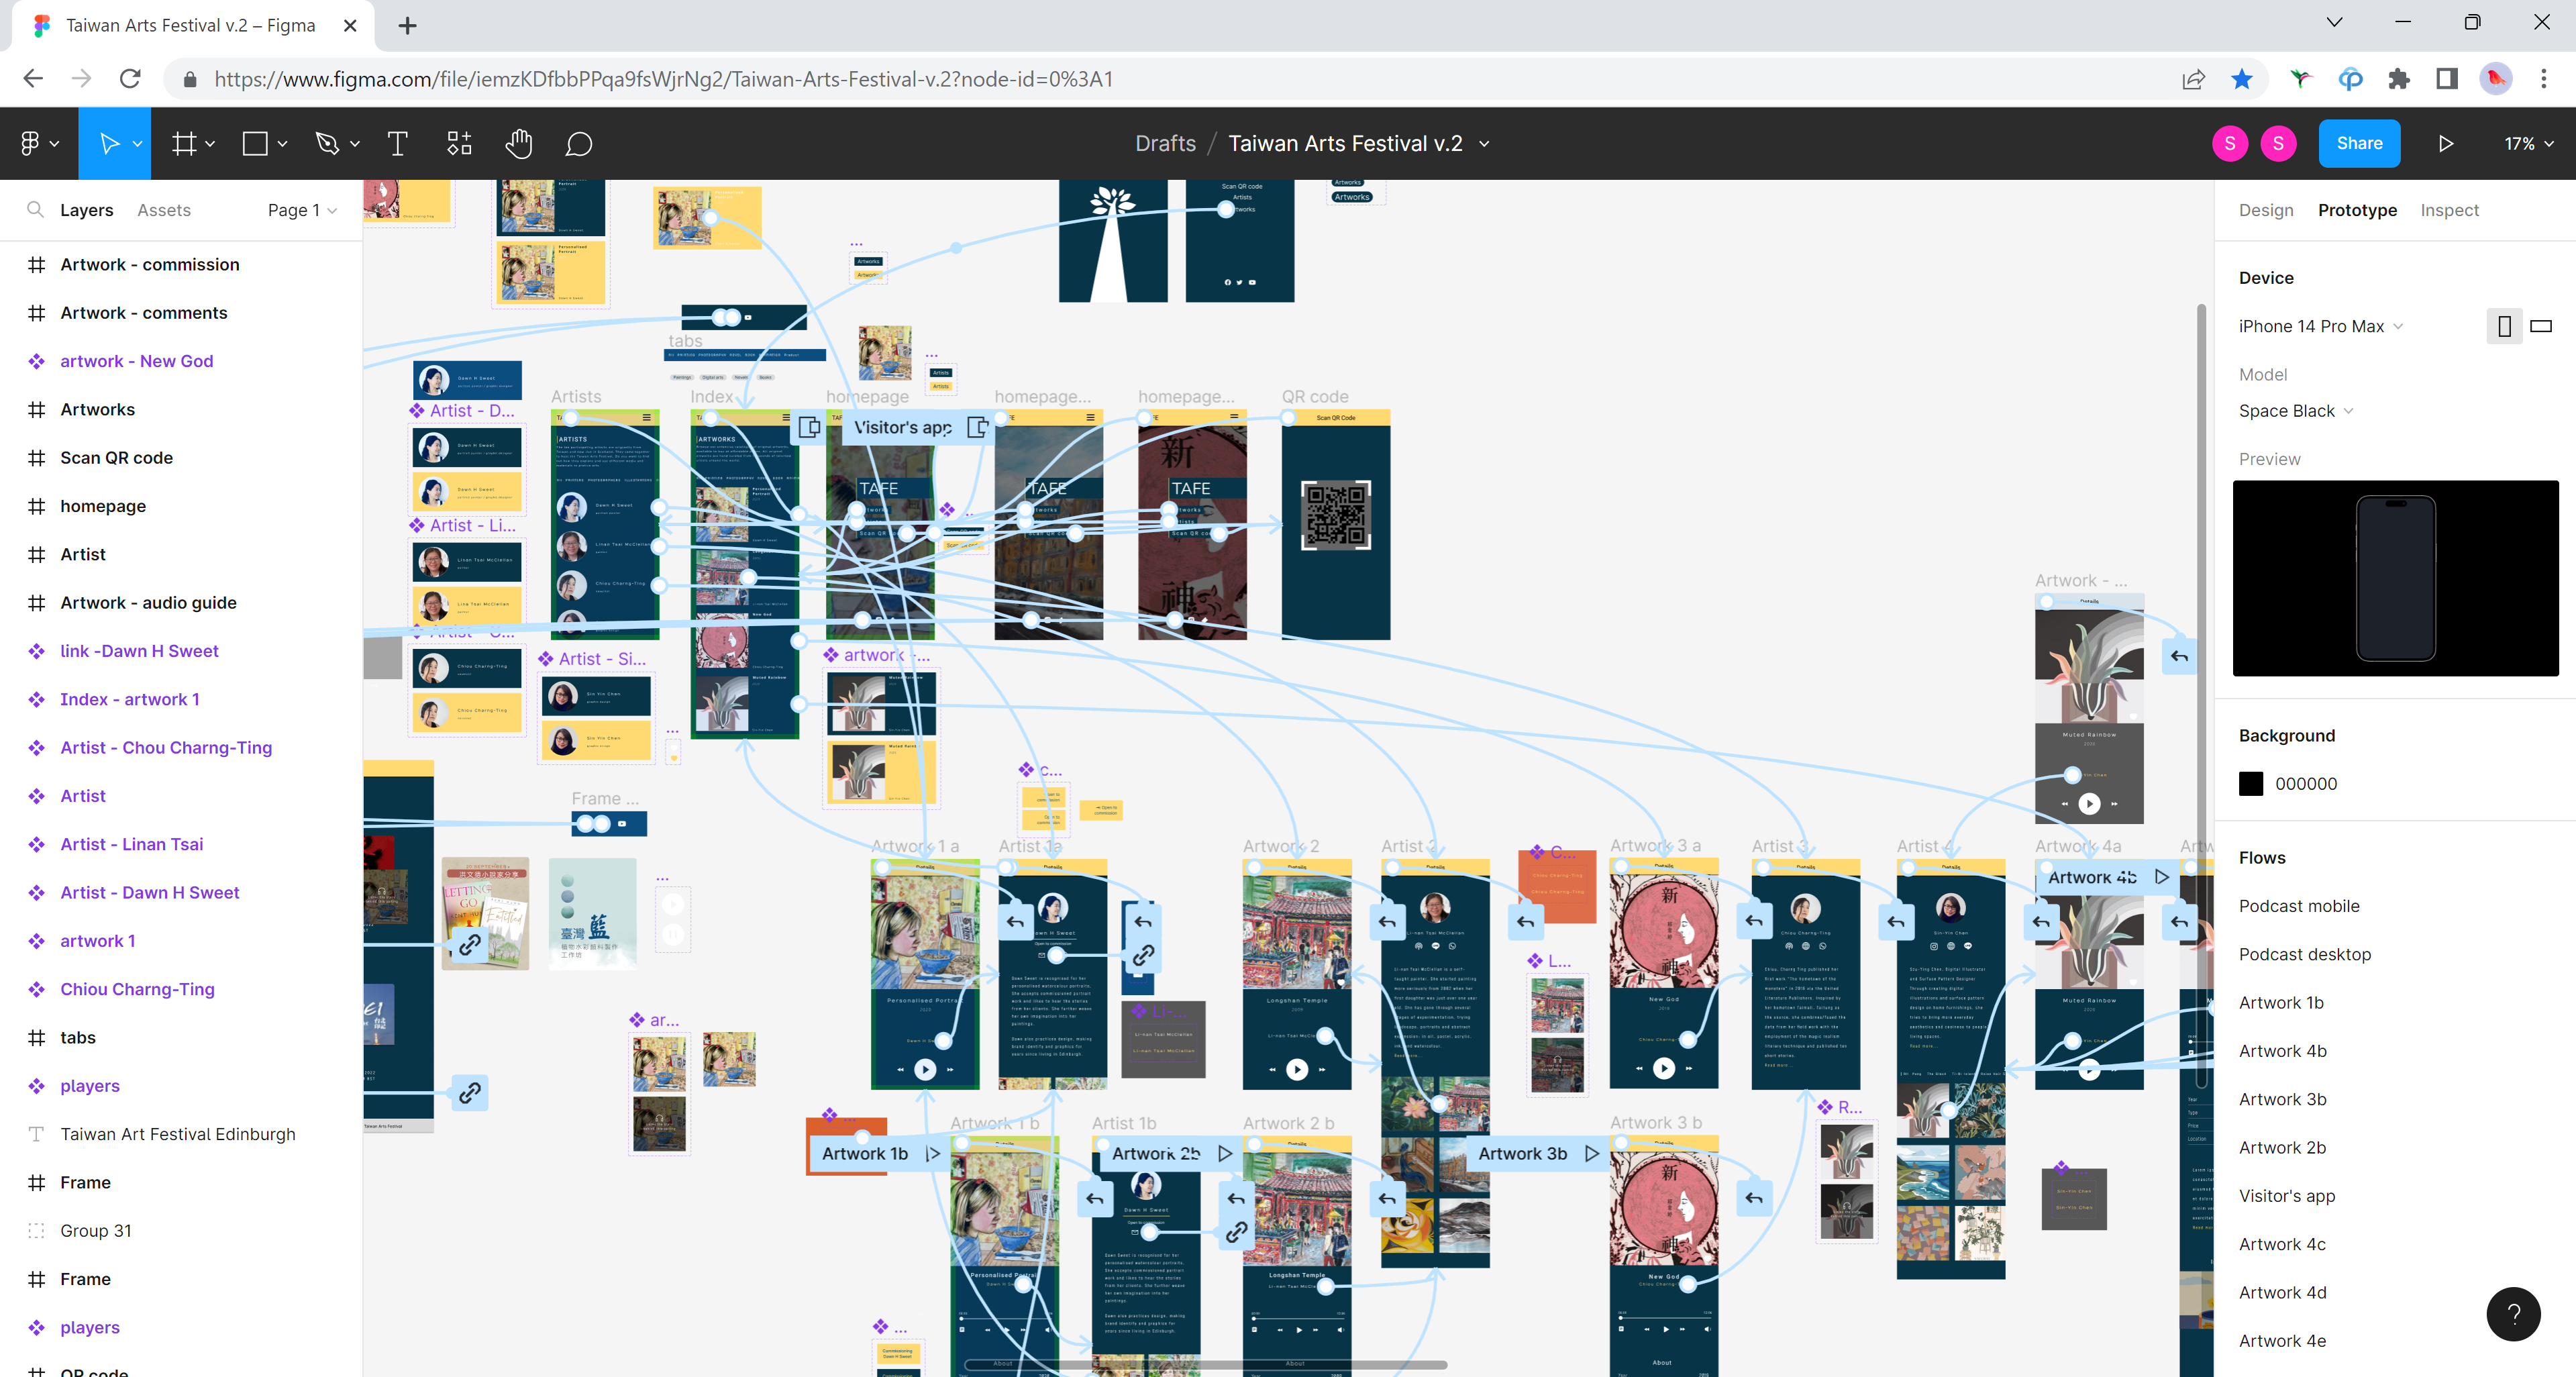Select the Hand tool
Screen dimensions: 2576x1377
[518, 144]
